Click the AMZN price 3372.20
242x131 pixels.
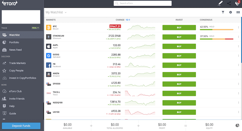click(116, 73)
